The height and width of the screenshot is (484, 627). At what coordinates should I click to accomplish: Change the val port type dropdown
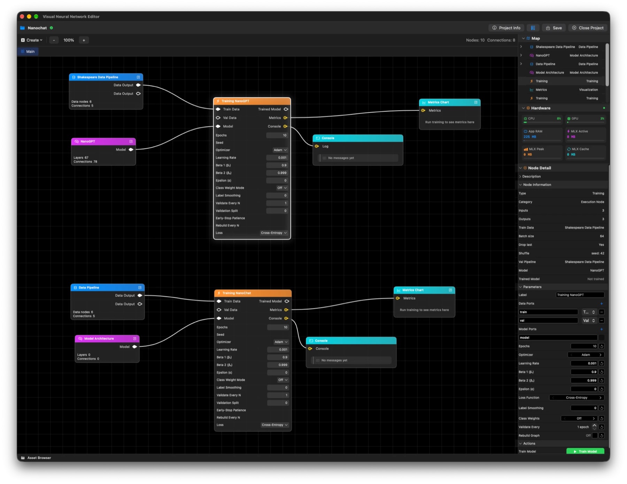coord(589,321)
